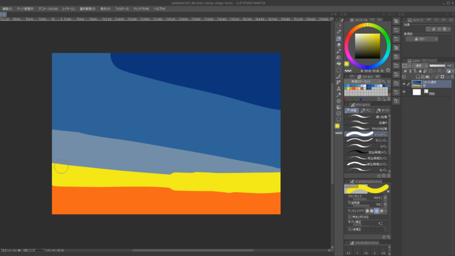Adjust the layer opacity slider

(x=437, y=66)
